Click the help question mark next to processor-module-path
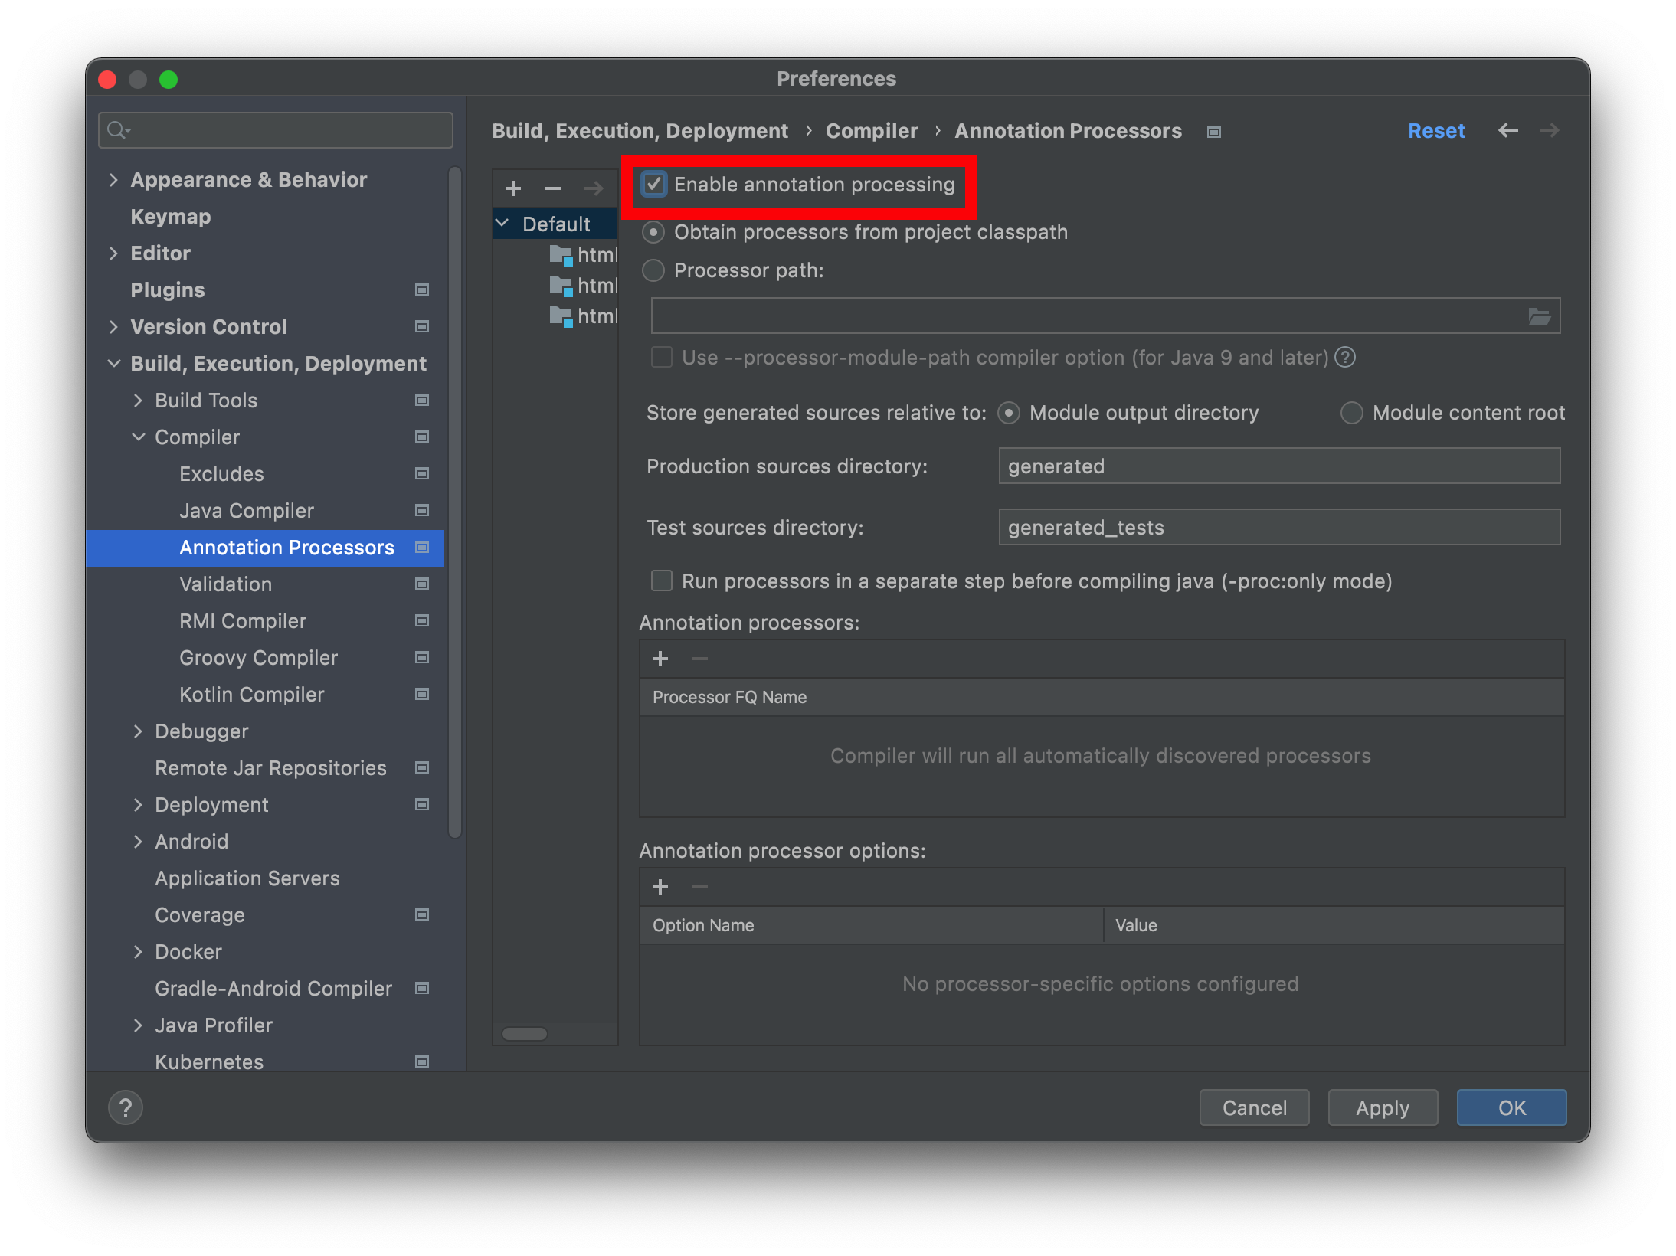 [1345, 358]
